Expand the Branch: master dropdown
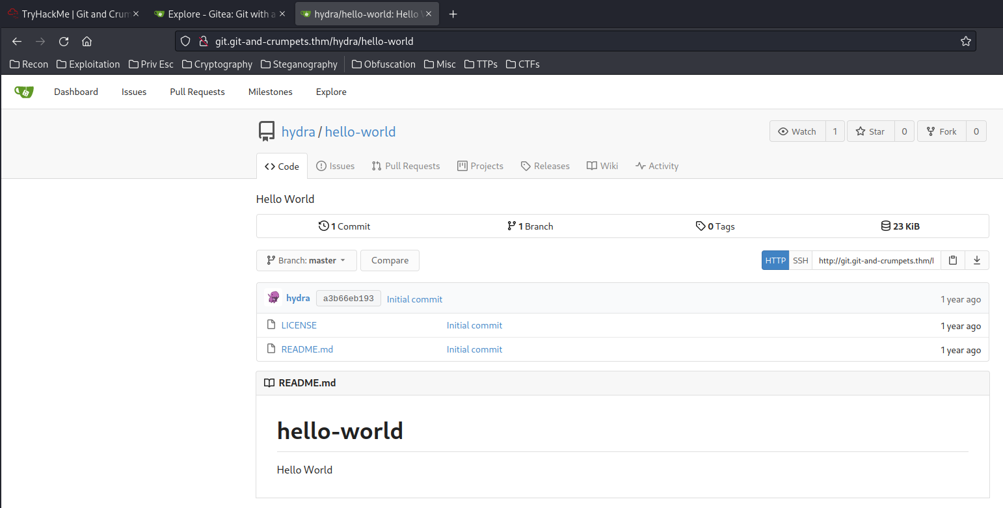 [x=306, y=260]
